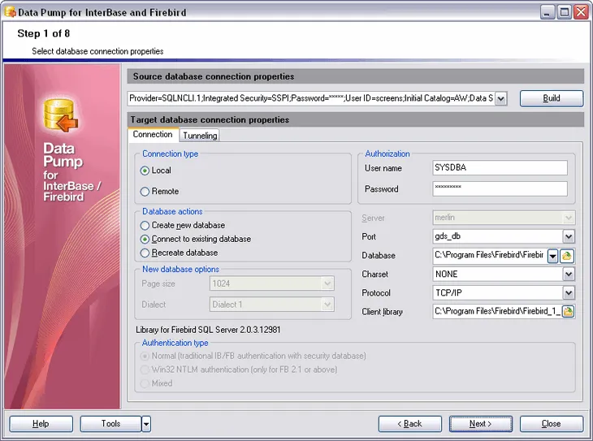This screenshot has height=441, width=593.
Task: Expand the Protocol dropdown
Action: coord(569,292)
